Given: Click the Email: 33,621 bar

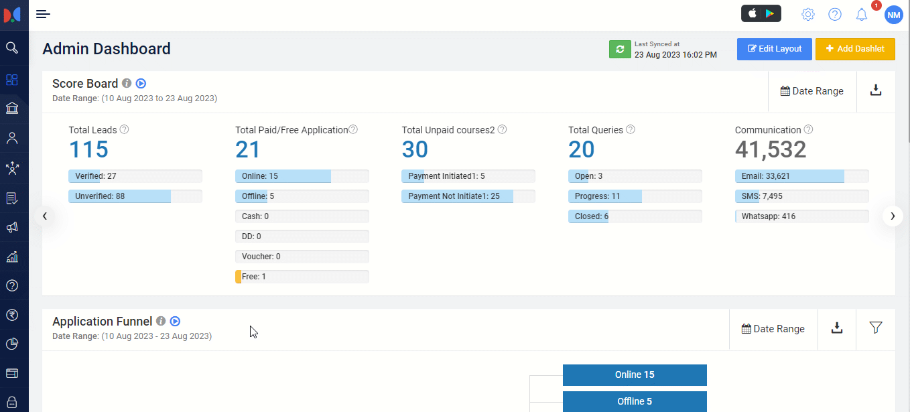Looking at the screenshot, I should pos(802,176).
